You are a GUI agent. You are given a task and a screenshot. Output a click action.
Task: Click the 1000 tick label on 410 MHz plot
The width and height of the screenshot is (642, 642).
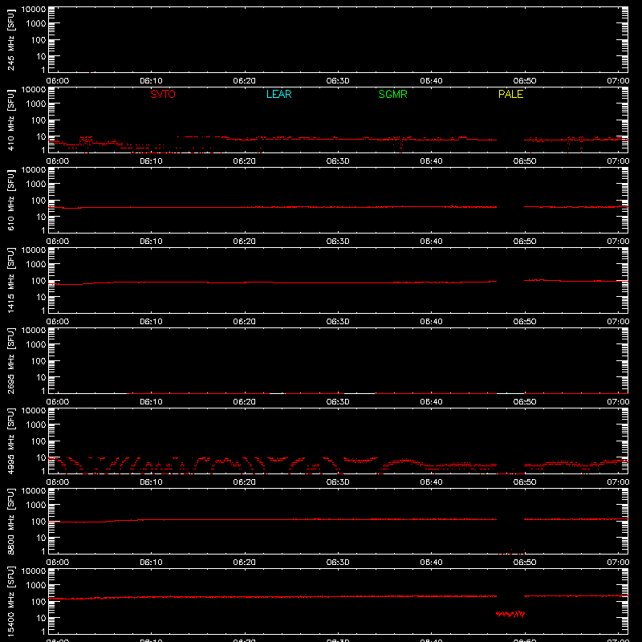[x=36, y=104]
